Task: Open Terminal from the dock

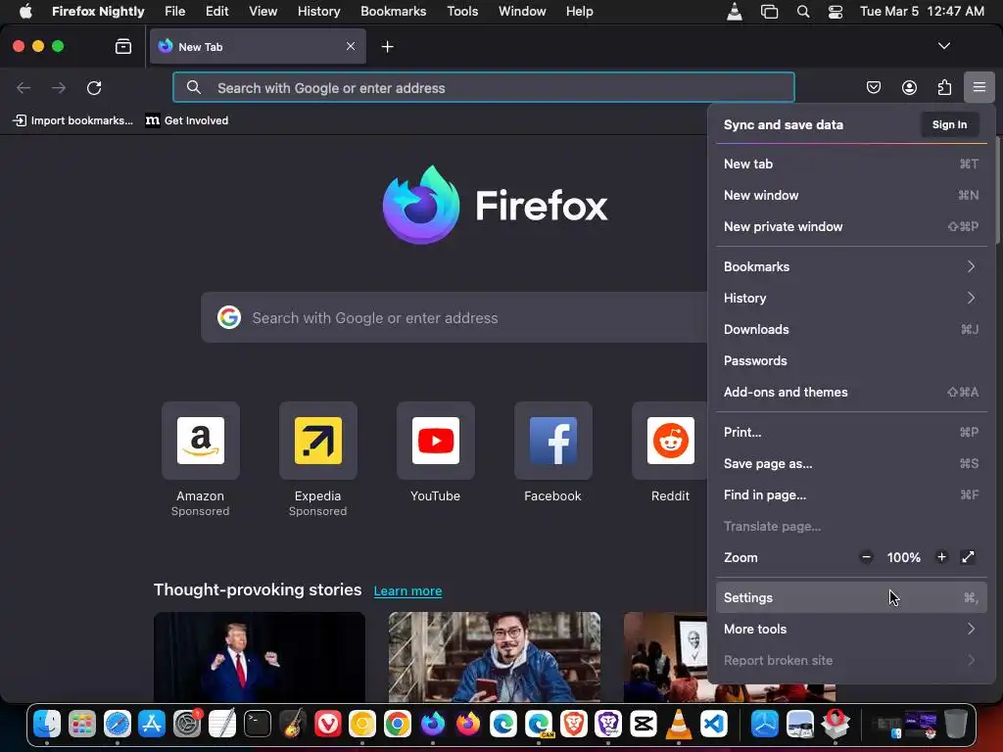Action: click(258, 724)
